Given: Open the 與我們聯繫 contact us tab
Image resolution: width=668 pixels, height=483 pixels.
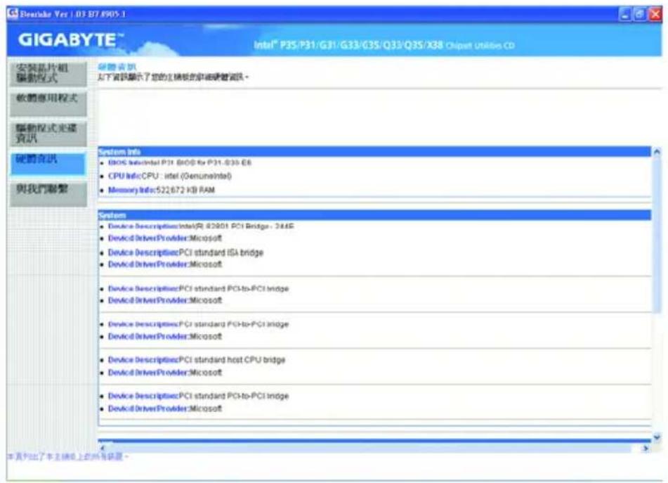Looking at the screenshot, I should click(48, 194).
